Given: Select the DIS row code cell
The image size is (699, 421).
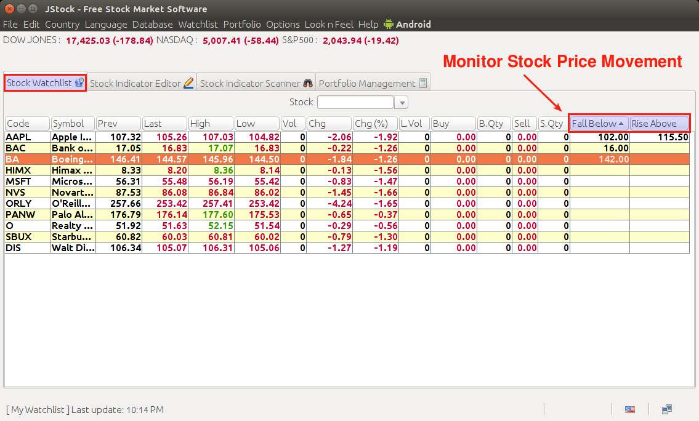Looking at the screenshot, I should click(28, 248).
